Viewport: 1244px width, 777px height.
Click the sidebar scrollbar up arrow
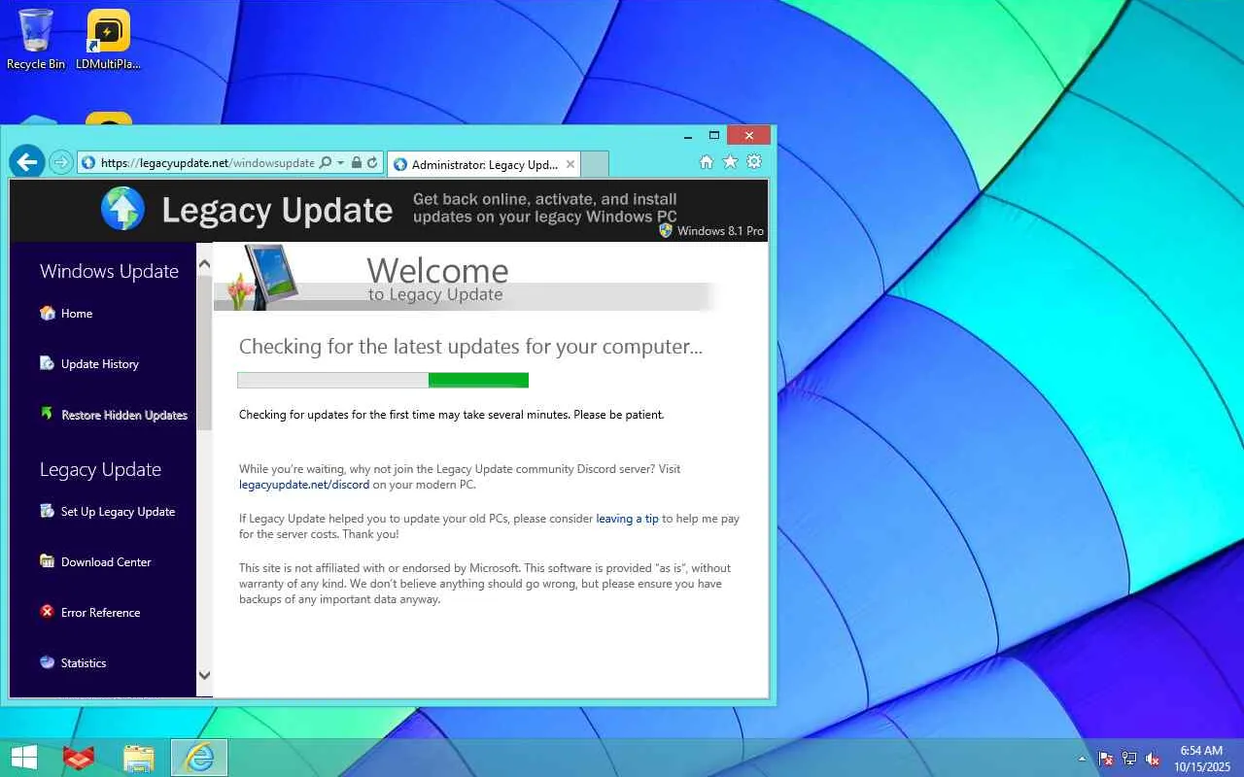(204, 262)
